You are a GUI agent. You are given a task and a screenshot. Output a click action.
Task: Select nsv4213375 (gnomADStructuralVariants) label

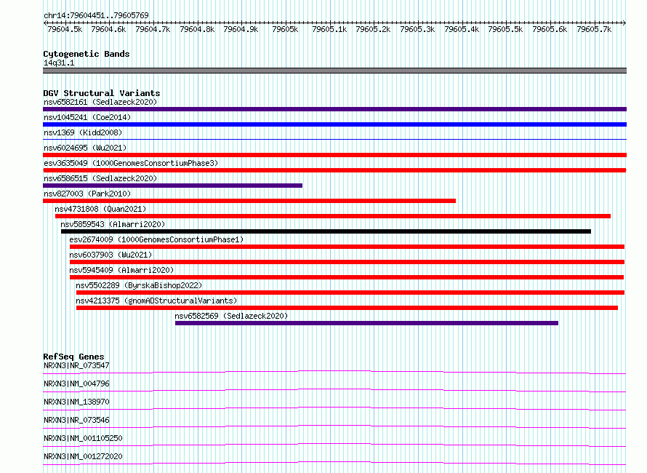[x=156, y=301]
